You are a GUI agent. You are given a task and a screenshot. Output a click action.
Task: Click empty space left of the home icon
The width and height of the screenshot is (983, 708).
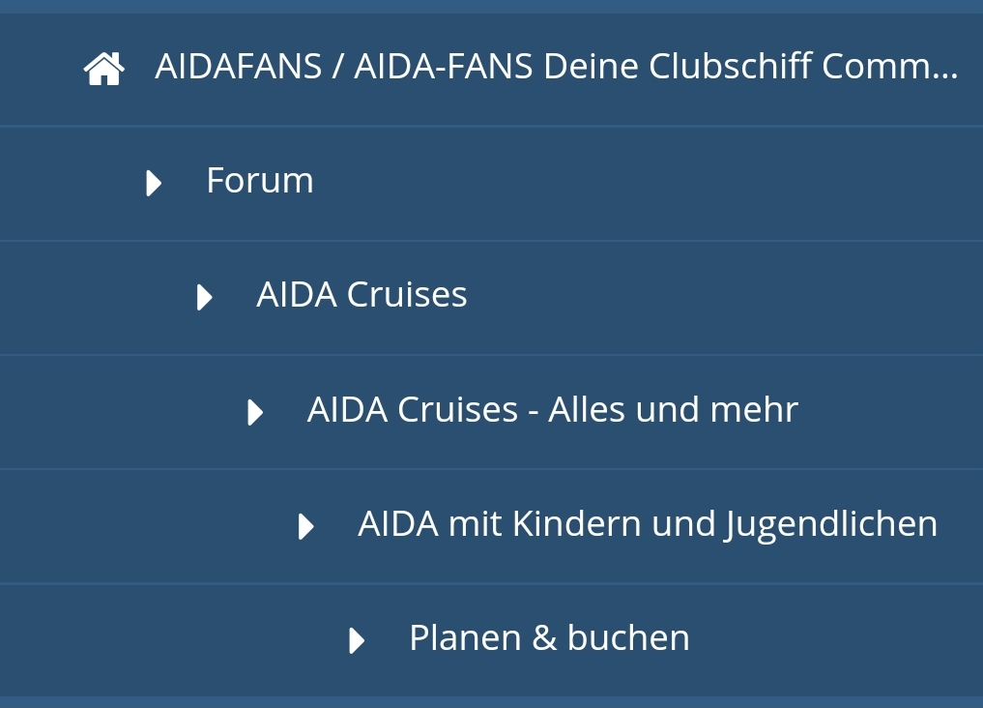click(39, 69)
